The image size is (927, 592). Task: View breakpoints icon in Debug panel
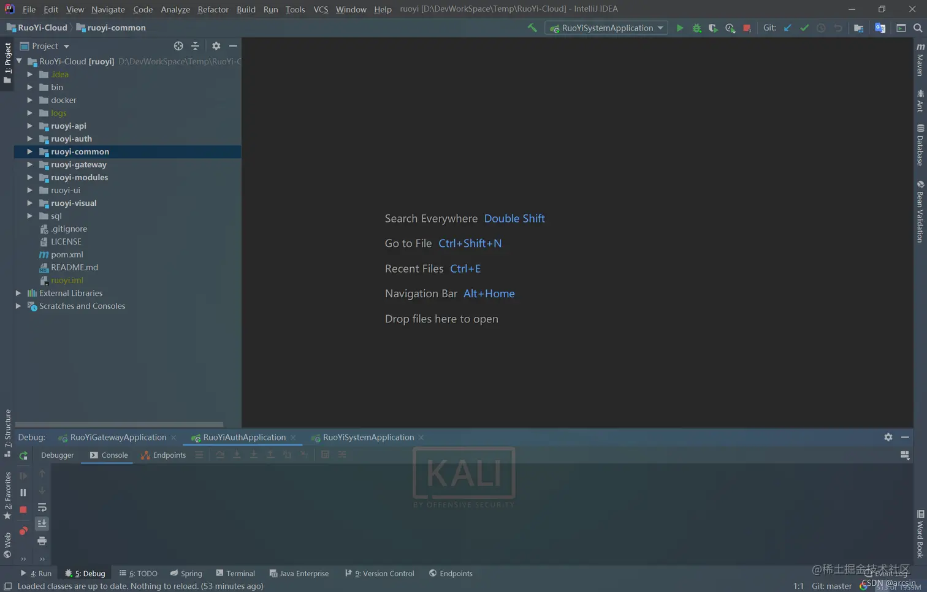pos(23,531)
